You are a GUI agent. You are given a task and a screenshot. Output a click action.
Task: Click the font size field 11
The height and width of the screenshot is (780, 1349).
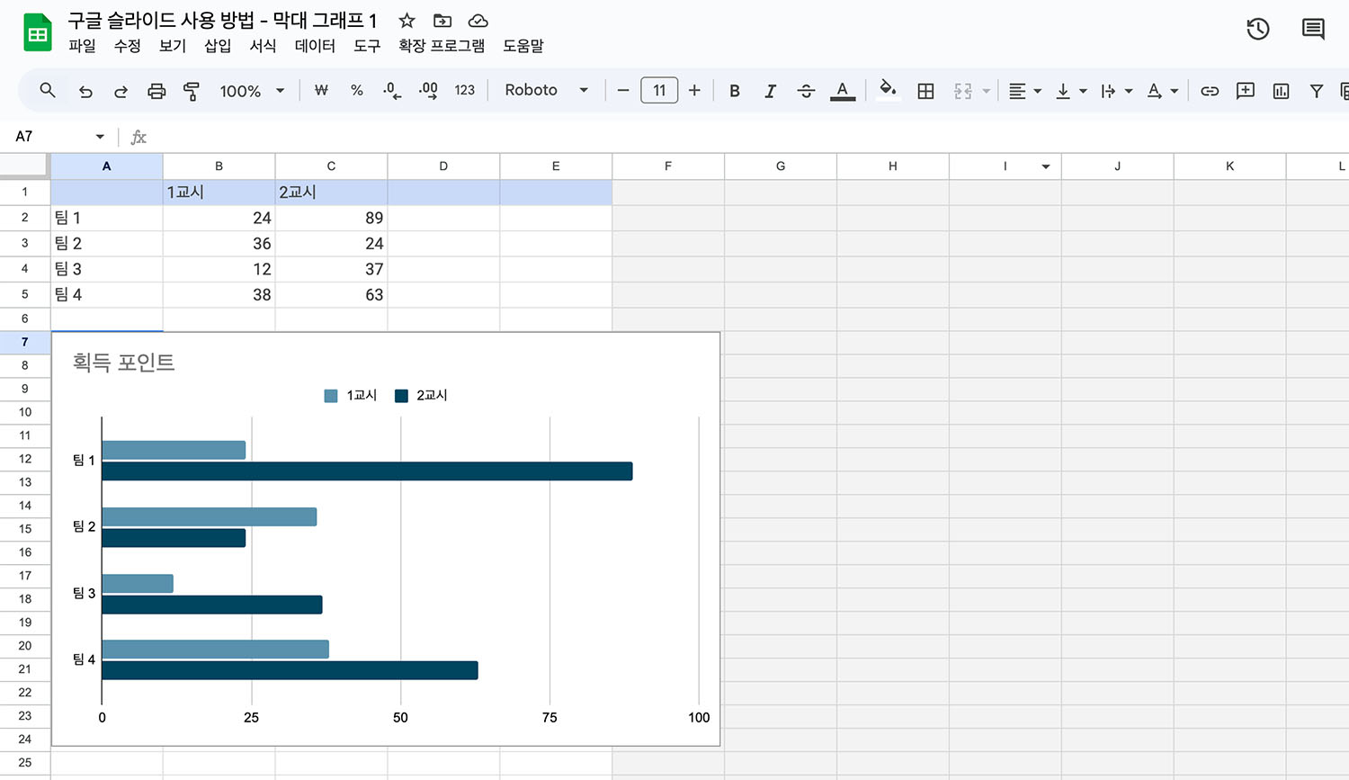pyautogui.click(x=659, y=90)
